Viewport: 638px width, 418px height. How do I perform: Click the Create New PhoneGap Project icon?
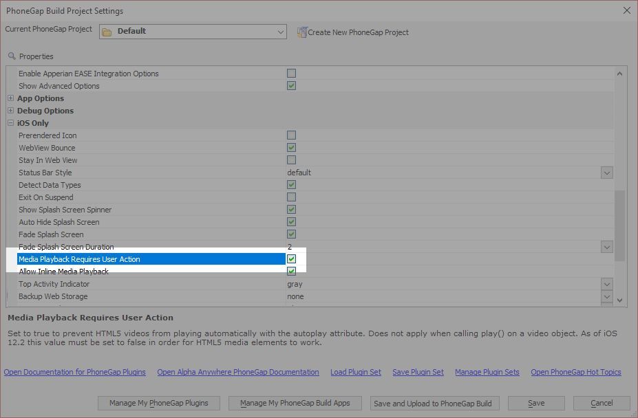tap(302, 32)
